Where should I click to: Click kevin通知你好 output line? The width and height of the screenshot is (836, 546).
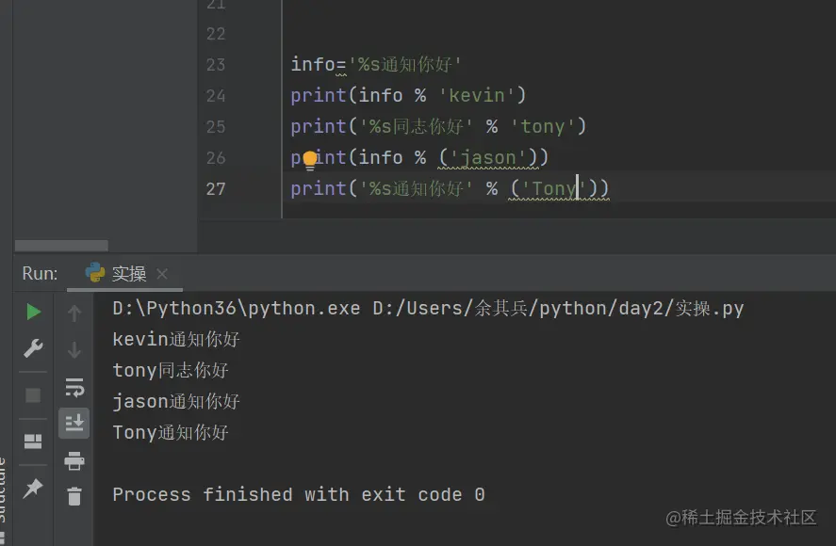[176, 339]
